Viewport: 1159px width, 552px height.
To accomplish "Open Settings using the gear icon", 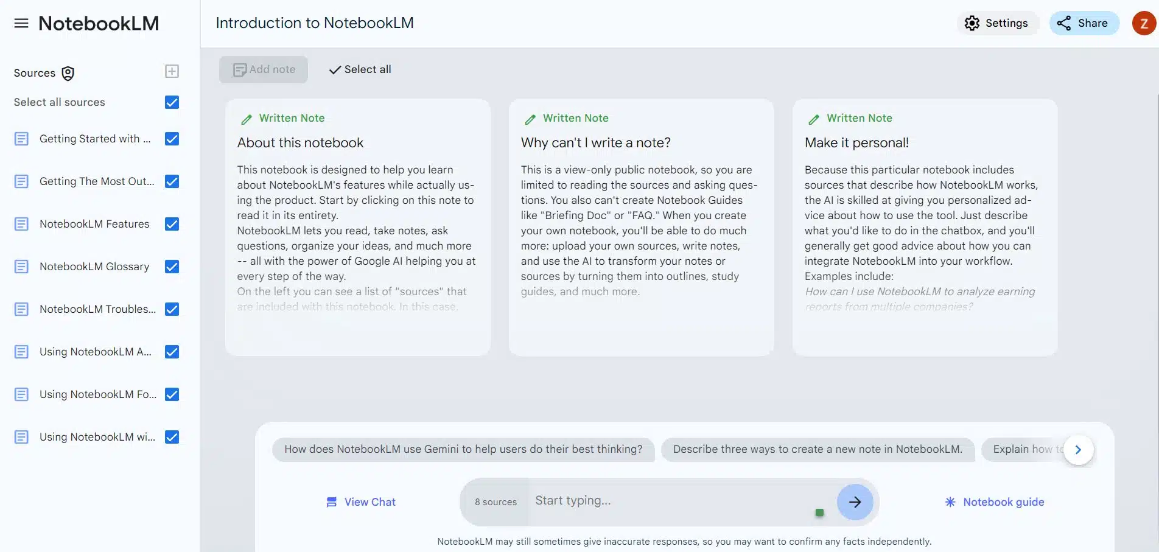I will tap(973, 23).
